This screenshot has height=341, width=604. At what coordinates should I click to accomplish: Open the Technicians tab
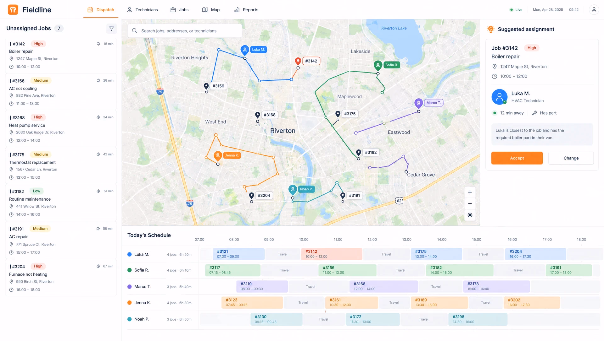tap(142, 10)
